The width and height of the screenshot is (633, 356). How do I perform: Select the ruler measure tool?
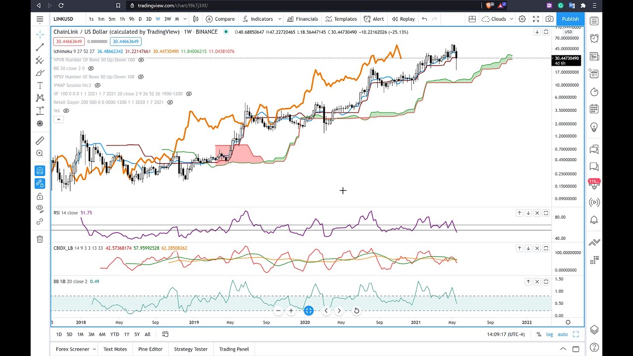pyautogui.click(x=40, y=140)
